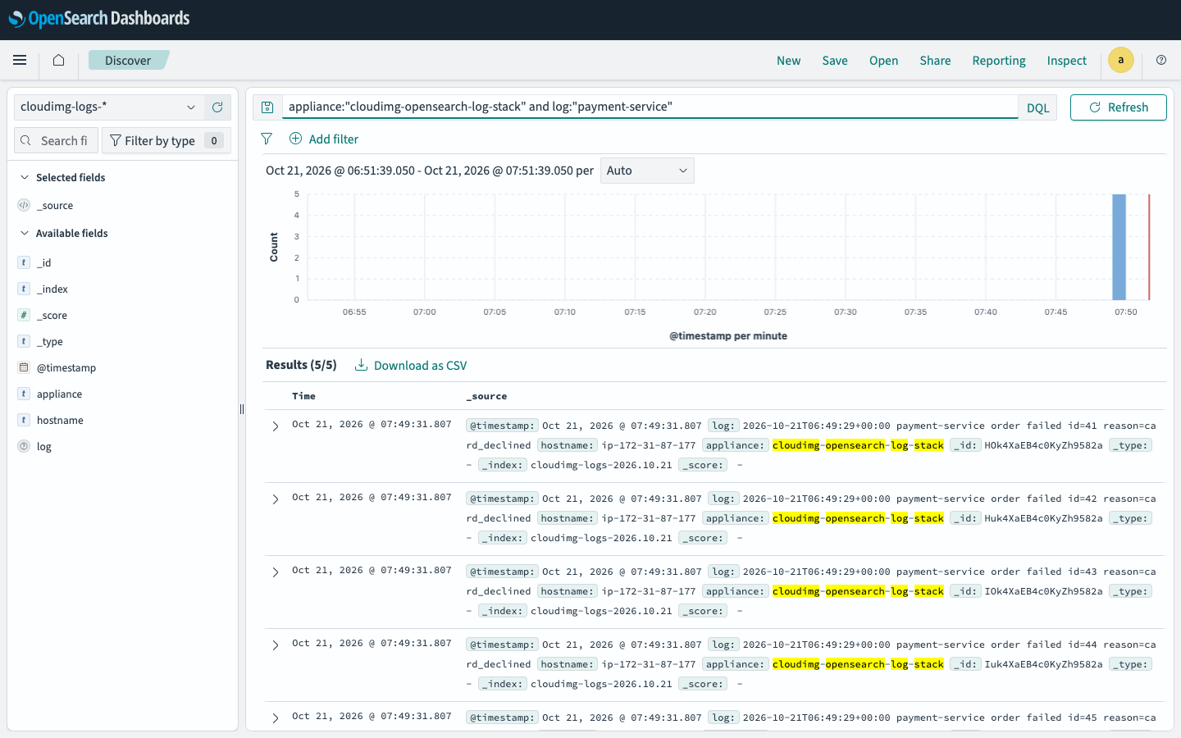Open the Auto interval dropdown
Viewport: 1181px width, 738px height.
(x=647, y=171)
